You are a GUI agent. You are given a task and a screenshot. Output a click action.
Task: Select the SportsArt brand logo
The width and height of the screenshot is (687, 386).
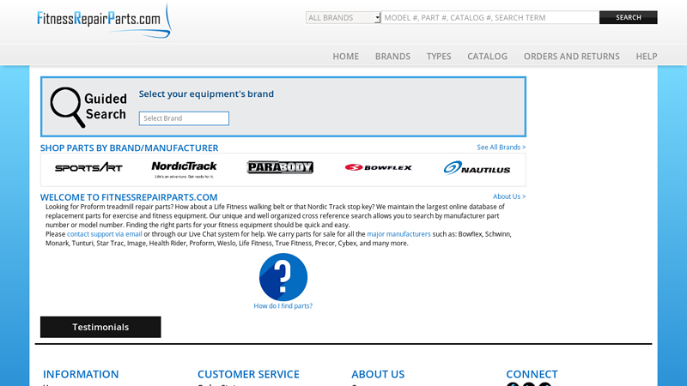point(88,167)
